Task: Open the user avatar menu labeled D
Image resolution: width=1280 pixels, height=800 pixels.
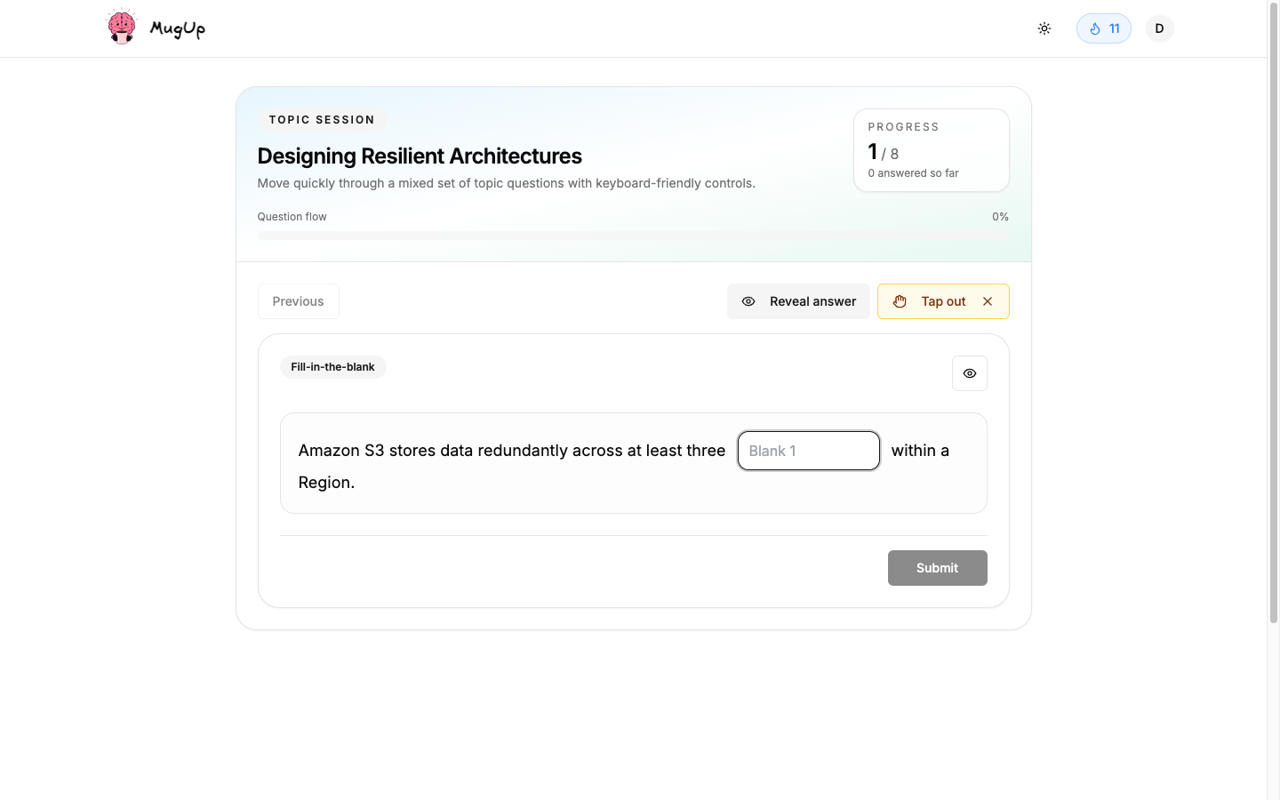Action: pos(1159,28)
